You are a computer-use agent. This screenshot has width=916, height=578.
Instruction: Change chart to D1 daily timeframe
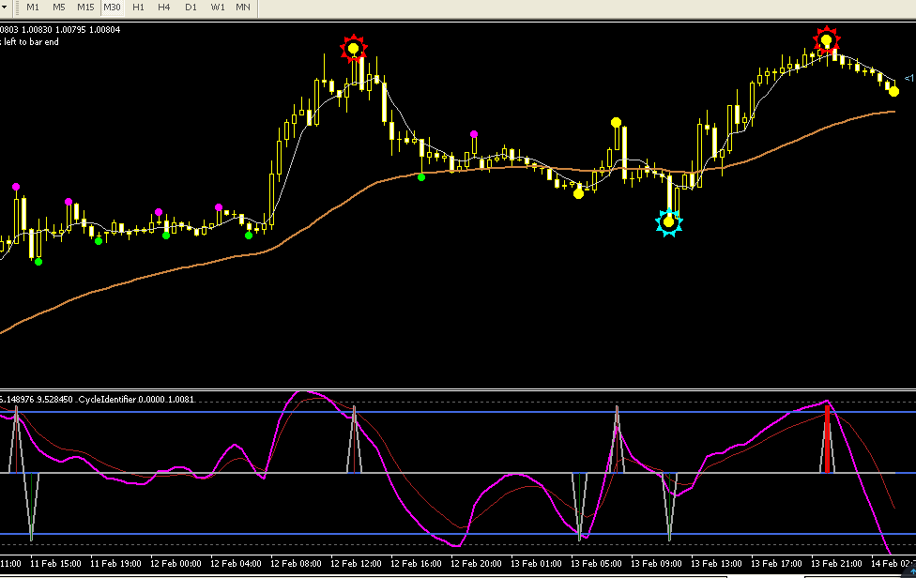click(191, 8)
